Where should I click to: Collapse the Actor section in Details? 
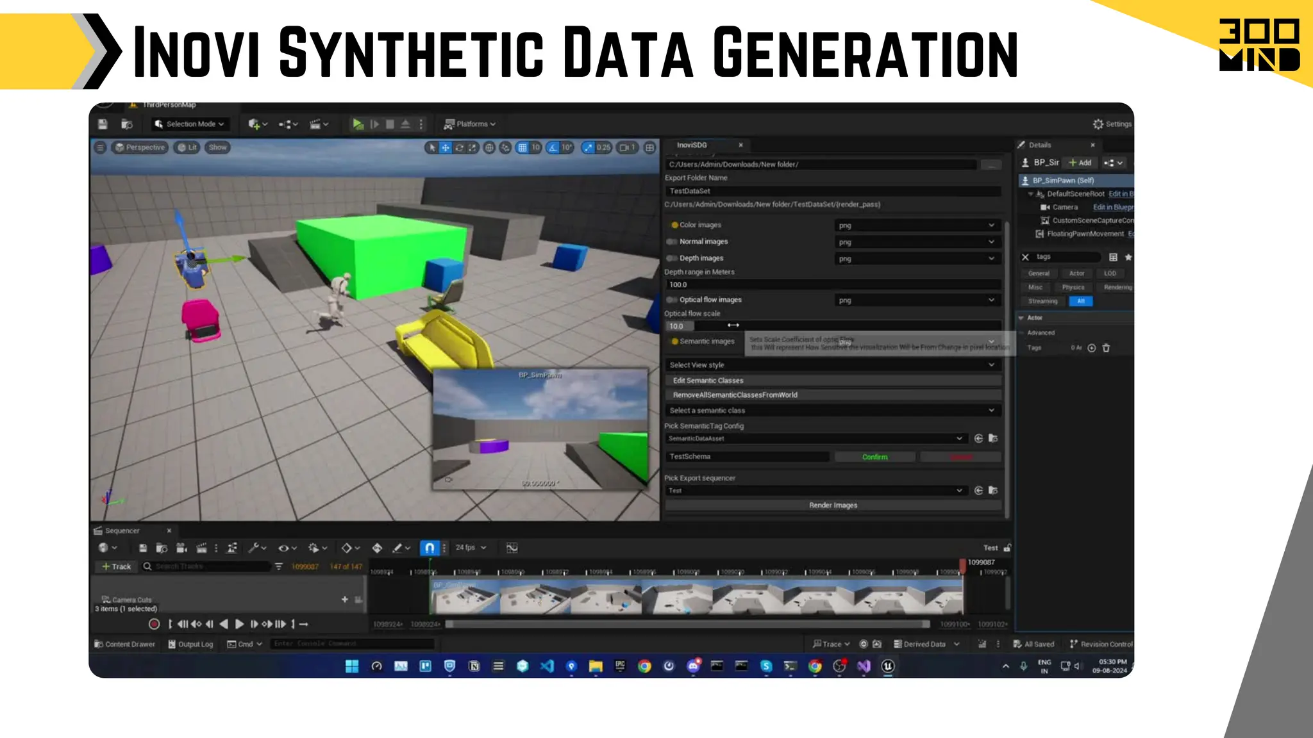pos(1021,318)
